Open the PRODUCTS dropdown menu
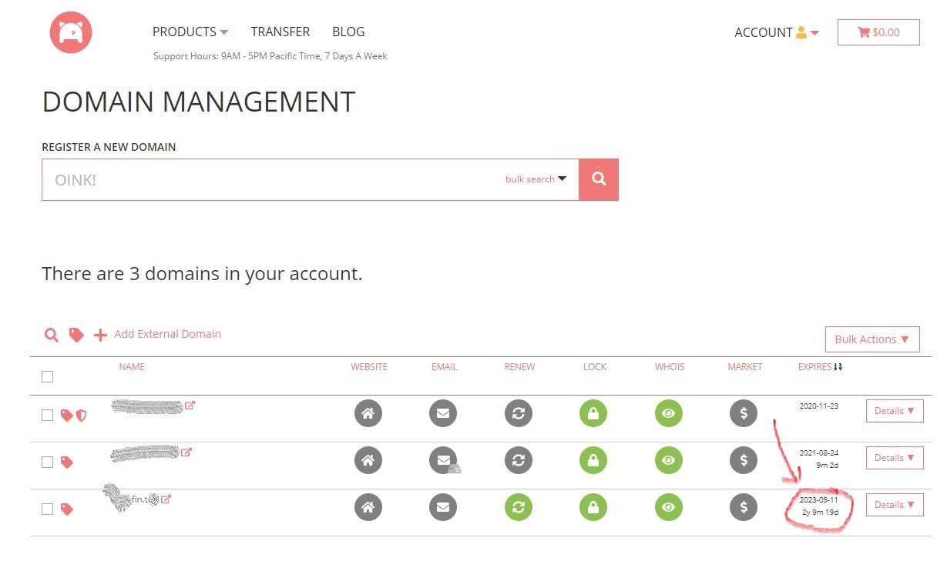Viewport: 937px width, 561px height. (x=190, y=32)
